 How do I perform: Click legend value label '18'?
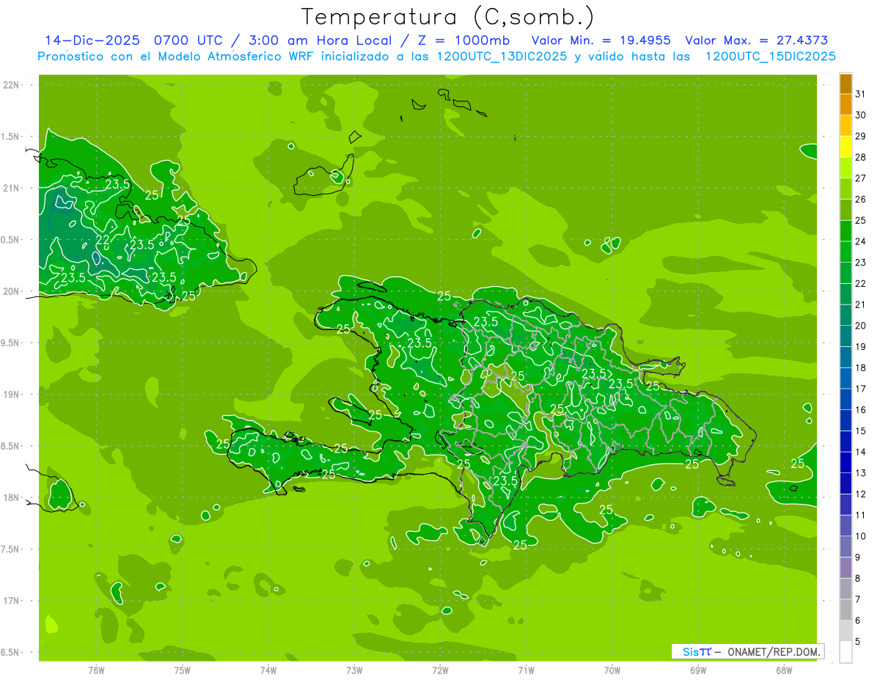pyautogui.click(x=861, y=368)
